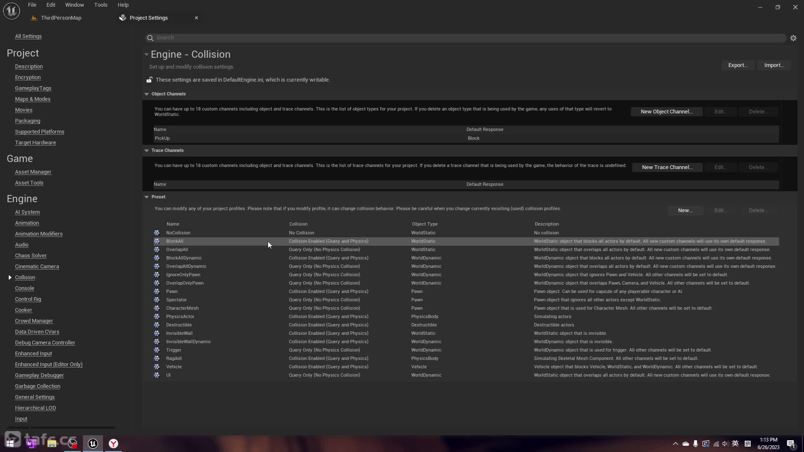
Task: Open settings gear next to search bar
Action: tap(793, 38)
